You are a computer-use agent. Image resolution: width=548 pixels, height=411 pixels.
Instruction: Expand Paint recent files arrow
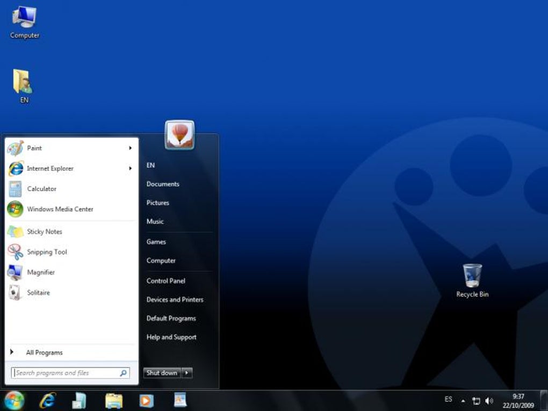(130, 148)
